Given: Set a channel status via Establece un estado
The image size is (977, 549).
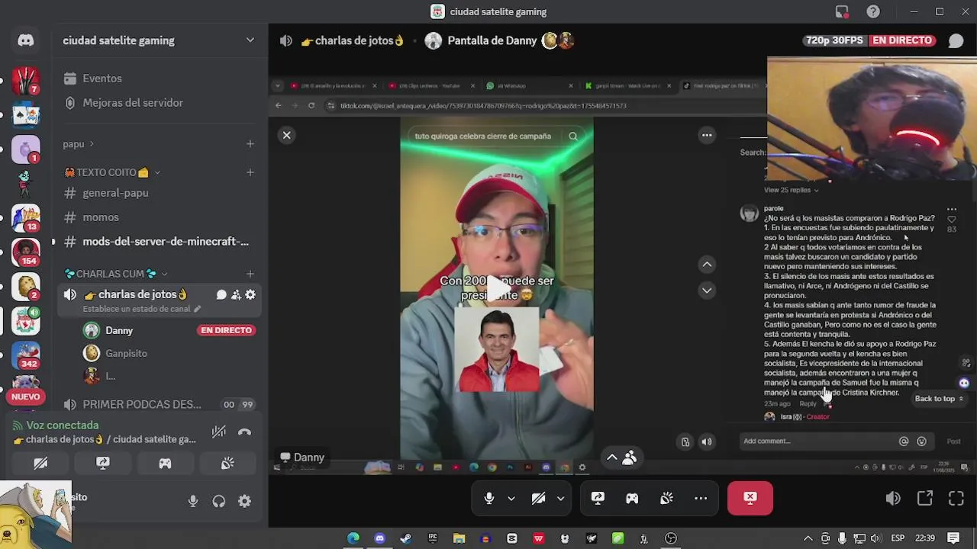Looking at the screenshot, I should (141, 309).
